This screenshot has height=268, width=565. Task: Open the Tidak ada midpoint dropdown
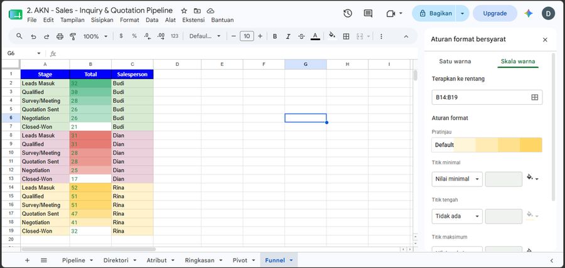coord(457,217)
